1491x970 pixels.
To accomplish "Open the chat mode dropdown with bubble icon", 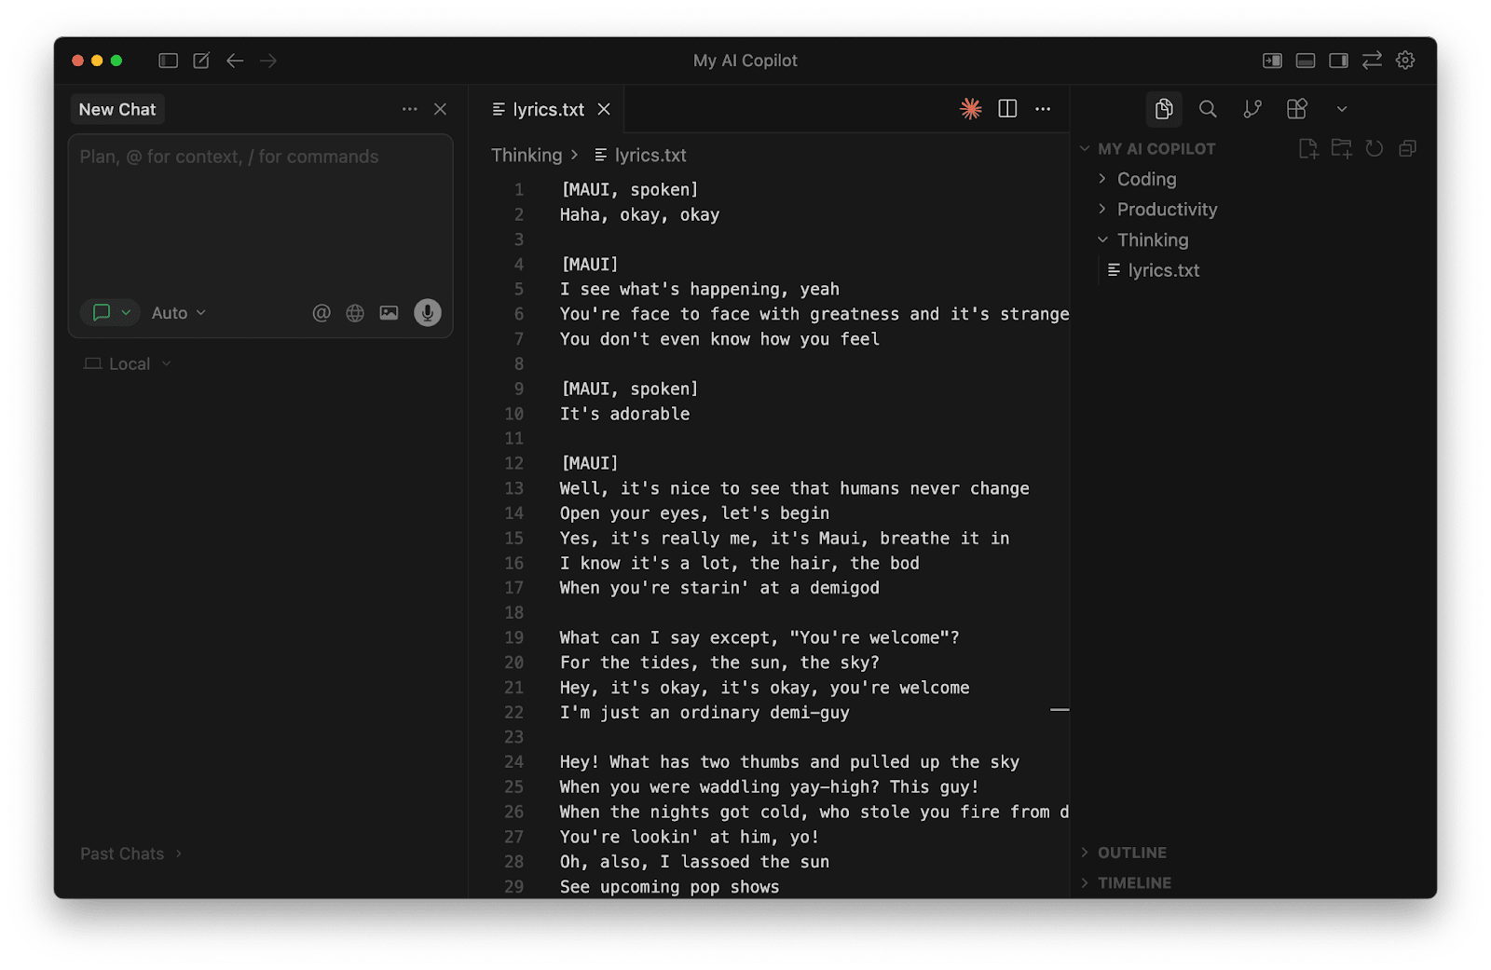I will click(x=110, y=313).
